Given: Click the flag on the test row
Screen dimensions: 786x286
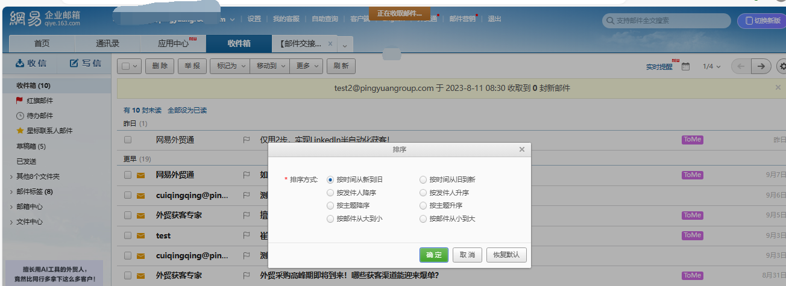Looking at the screenshot, I should coord(246,235).
